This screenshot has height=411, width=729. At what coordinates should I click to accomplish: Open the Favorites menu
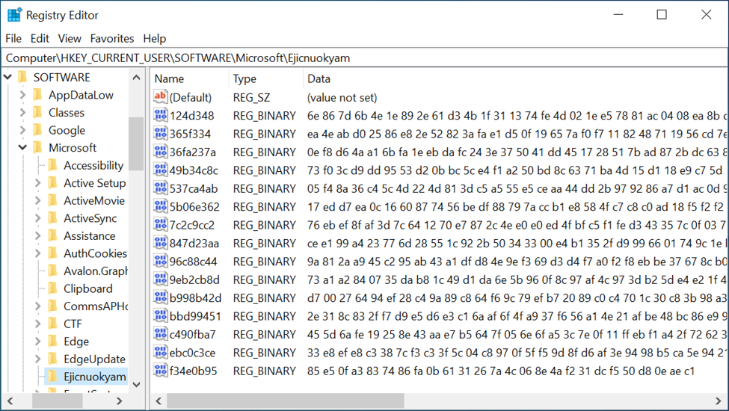[x=112, y=38]
